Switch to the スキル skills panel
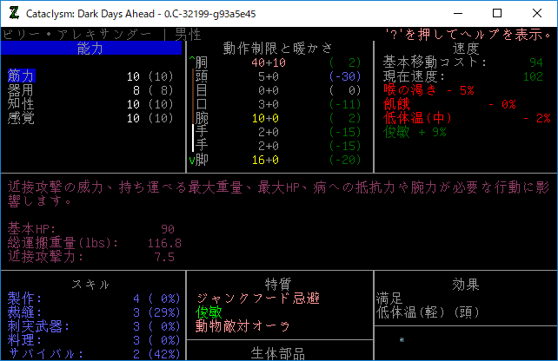This screenshot has width=558, height=361. (90, 285)
